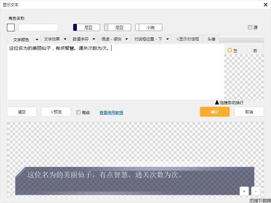Click the zoom in plus button

point(244,191)
